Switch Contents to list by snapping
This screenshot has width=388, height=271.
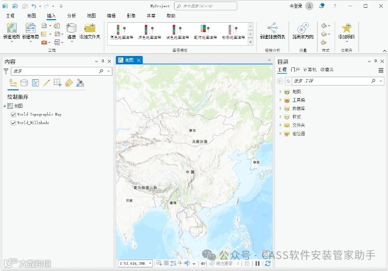(58, 83)
